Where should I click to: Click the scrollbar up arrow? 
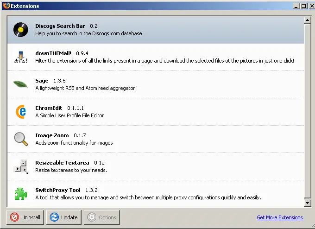click(307, 20)
